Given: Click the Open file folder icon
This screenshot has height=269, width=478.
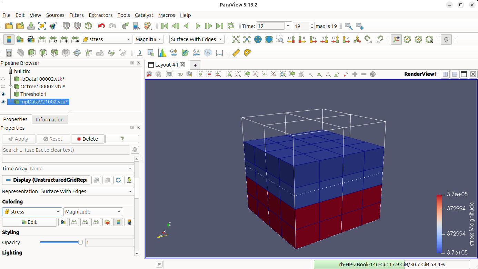Looking at the screenshot, I should (9, 26).
